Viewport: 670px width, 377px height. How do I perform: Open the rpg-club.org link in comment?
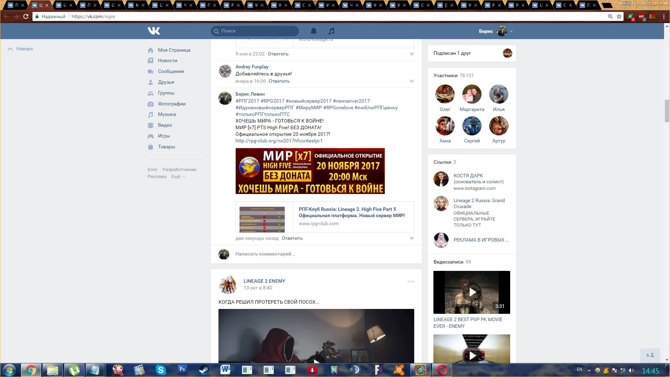pos(278,141)
